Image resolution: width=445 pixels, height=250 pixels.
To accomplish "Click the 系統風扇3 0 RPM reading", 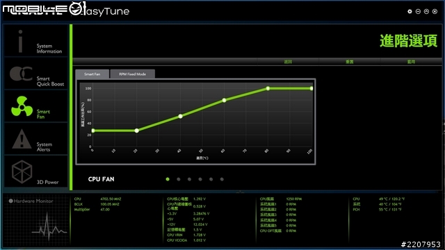I will 291,215.
